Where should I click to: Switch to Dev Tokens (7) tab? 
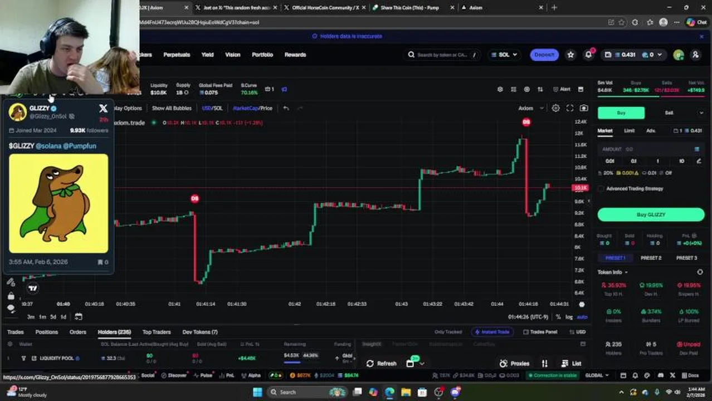(x=200, y=332)
